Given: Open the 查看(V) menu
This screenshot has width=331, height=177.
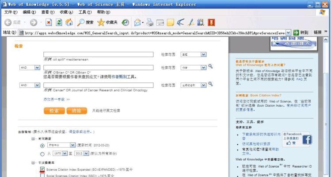Looking at the screenshot, I should click(x=48, y=12).
